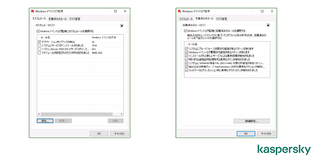Image resolution: width=317 pixels, height=158 pixels.
Task: Click the 追加... button
Action: (45, 121)
